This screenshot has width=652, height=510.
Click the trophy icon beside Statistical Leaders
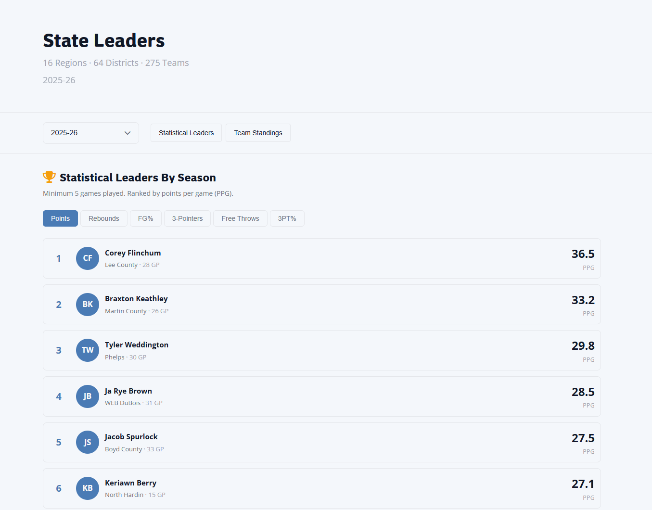coord(49,177)
